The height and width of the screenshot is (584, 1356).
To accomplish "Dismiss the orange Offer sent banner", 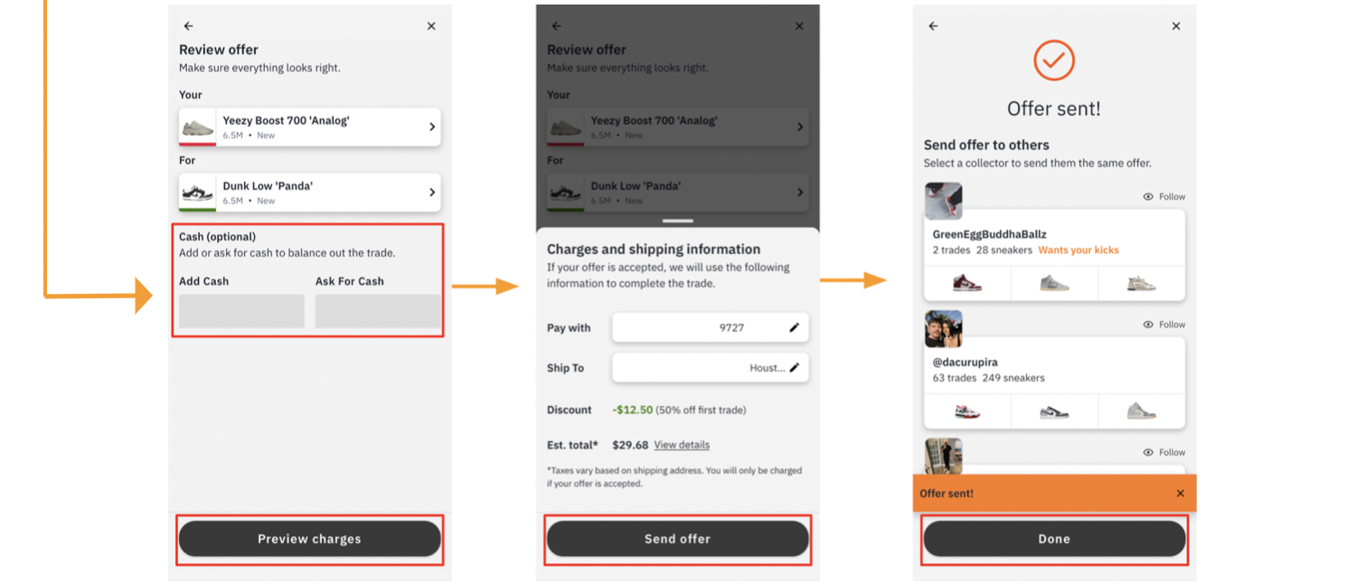I will coord(1180,494).
